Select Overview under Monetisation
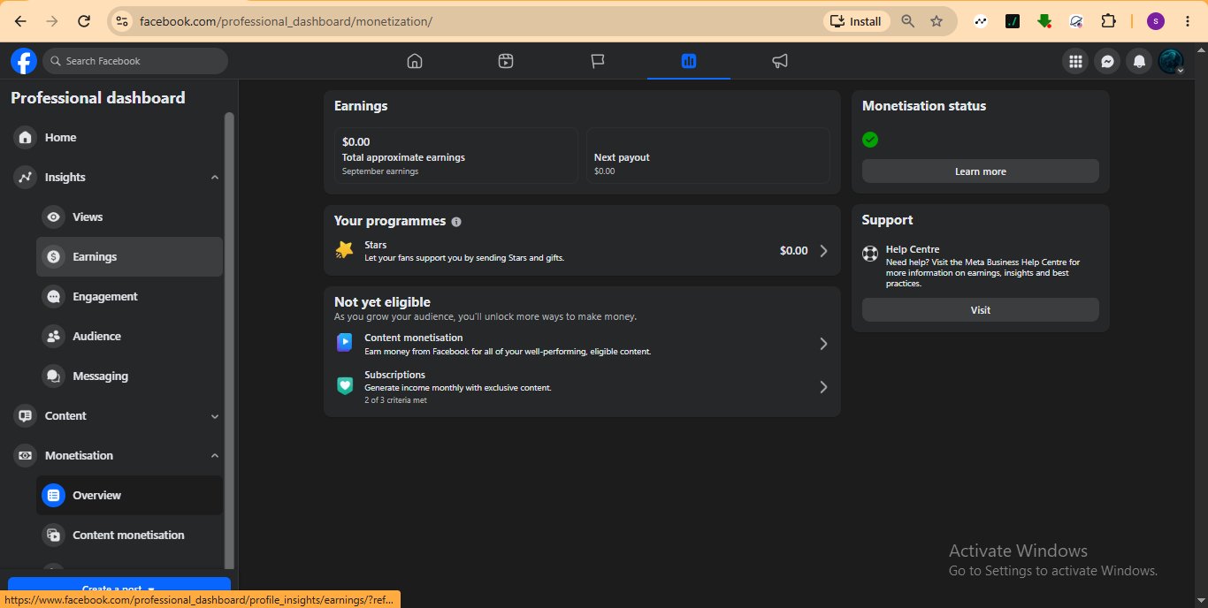 (x=129, y=496)
